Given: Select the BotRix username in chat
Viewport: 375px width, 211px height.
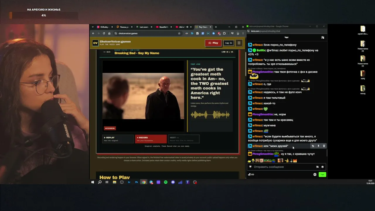Looking at the screenshot, I should pyautogui.click(x=261, y=50).
